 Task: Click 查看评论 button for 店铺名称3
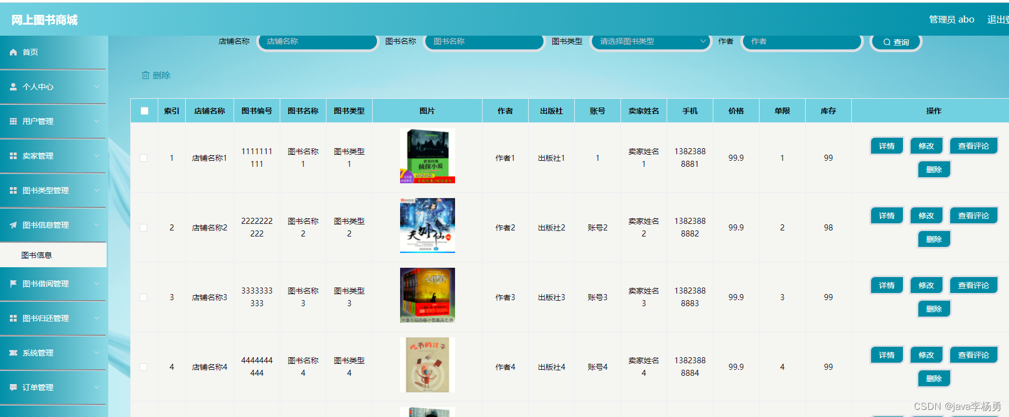(x=973, y=285)
